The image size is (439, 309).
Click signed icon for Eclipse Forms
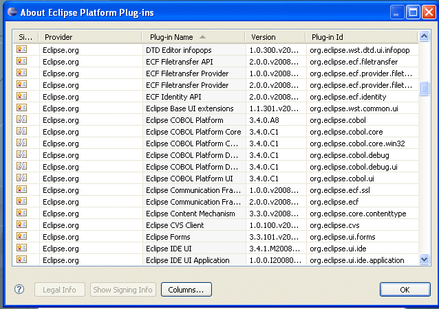21,236
